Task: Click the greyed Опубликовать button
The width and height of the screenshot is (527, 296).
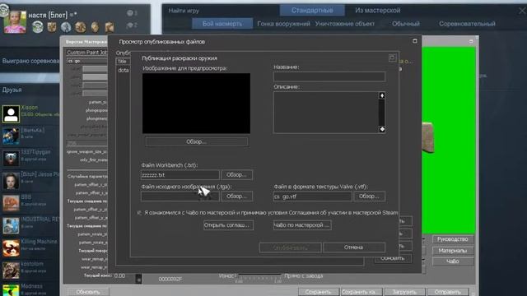Action: [290, 247]
